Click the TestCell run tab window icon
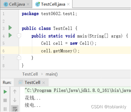131x112 pixels. point(20,82)
